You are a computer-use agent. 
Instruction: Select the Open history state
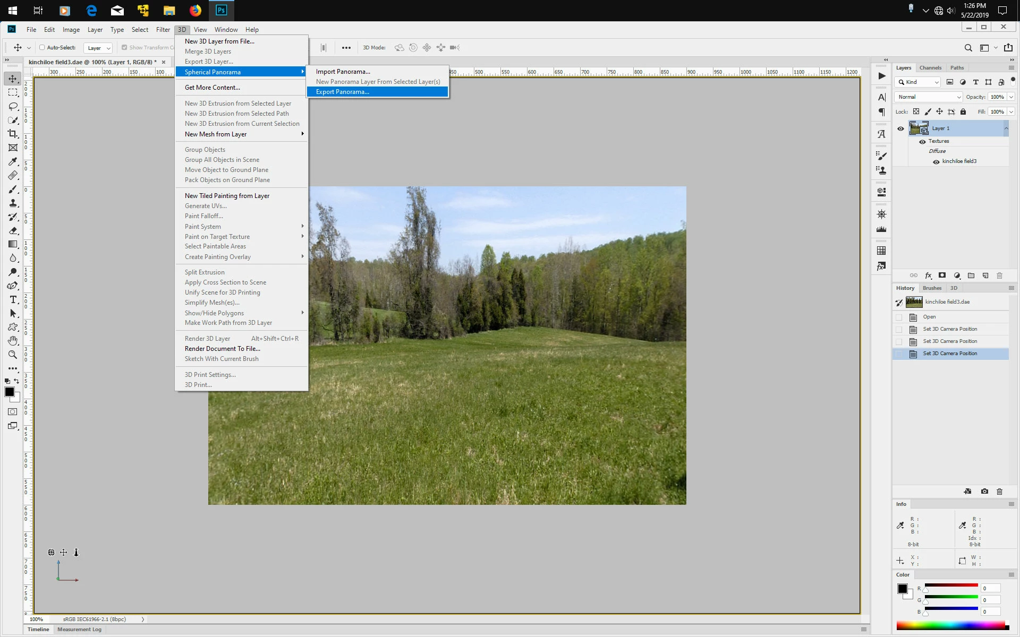[x=929, y=317]
